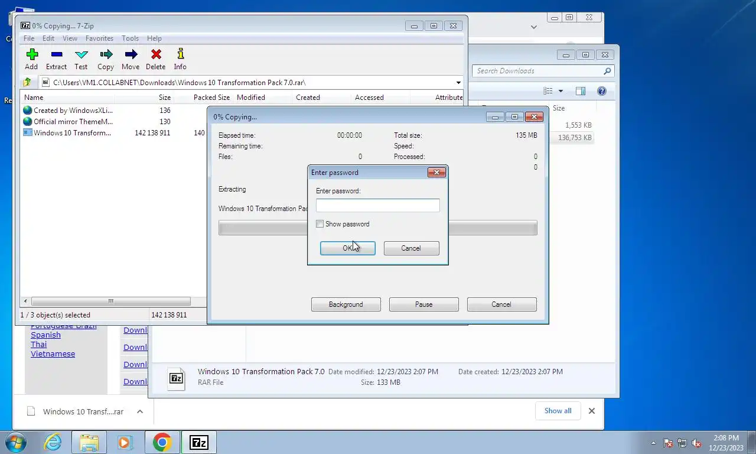This screenshot has height=454, width=756.
Task: Click the Enter password input field
Action: click(x=378, y=206)
